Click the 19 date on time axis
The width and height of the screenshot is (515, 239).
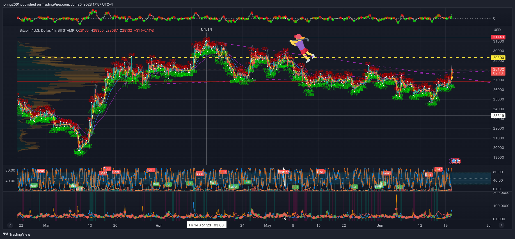coord(445,225)
